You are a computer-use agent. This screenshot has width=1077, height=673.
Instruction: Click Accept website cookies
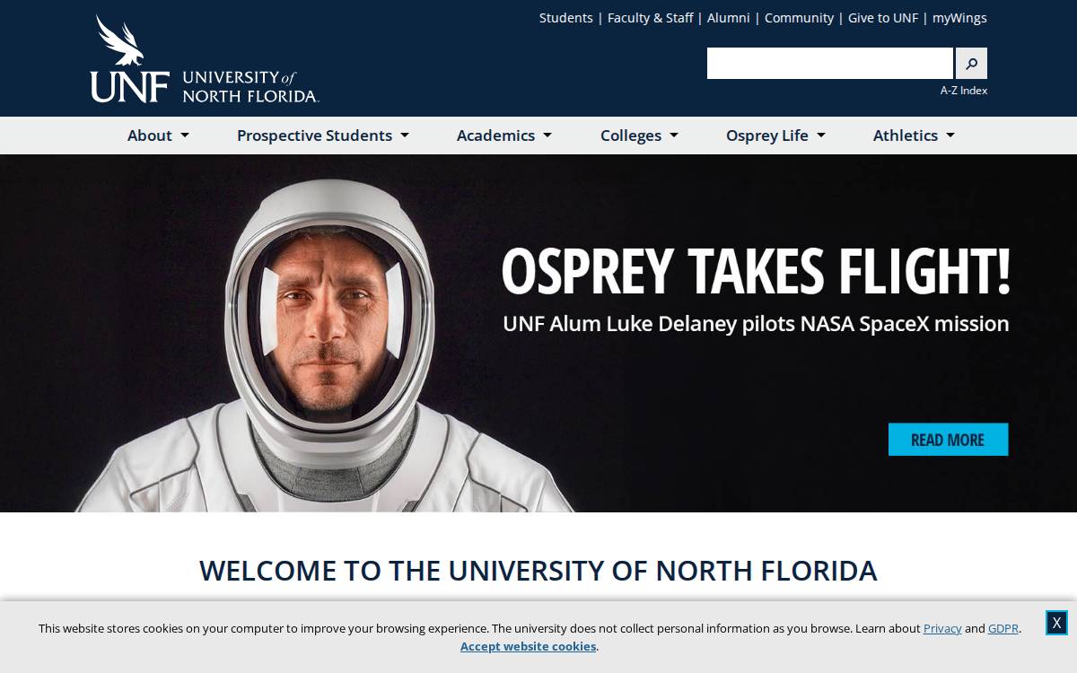pyautogui.click(x=528, y=646)
